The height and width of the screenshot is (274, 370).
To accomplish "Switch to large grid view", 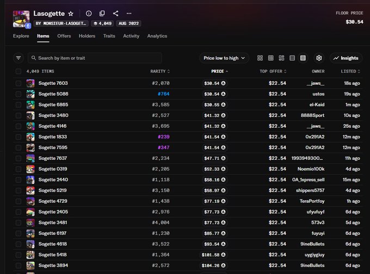I will coord(260,58).
